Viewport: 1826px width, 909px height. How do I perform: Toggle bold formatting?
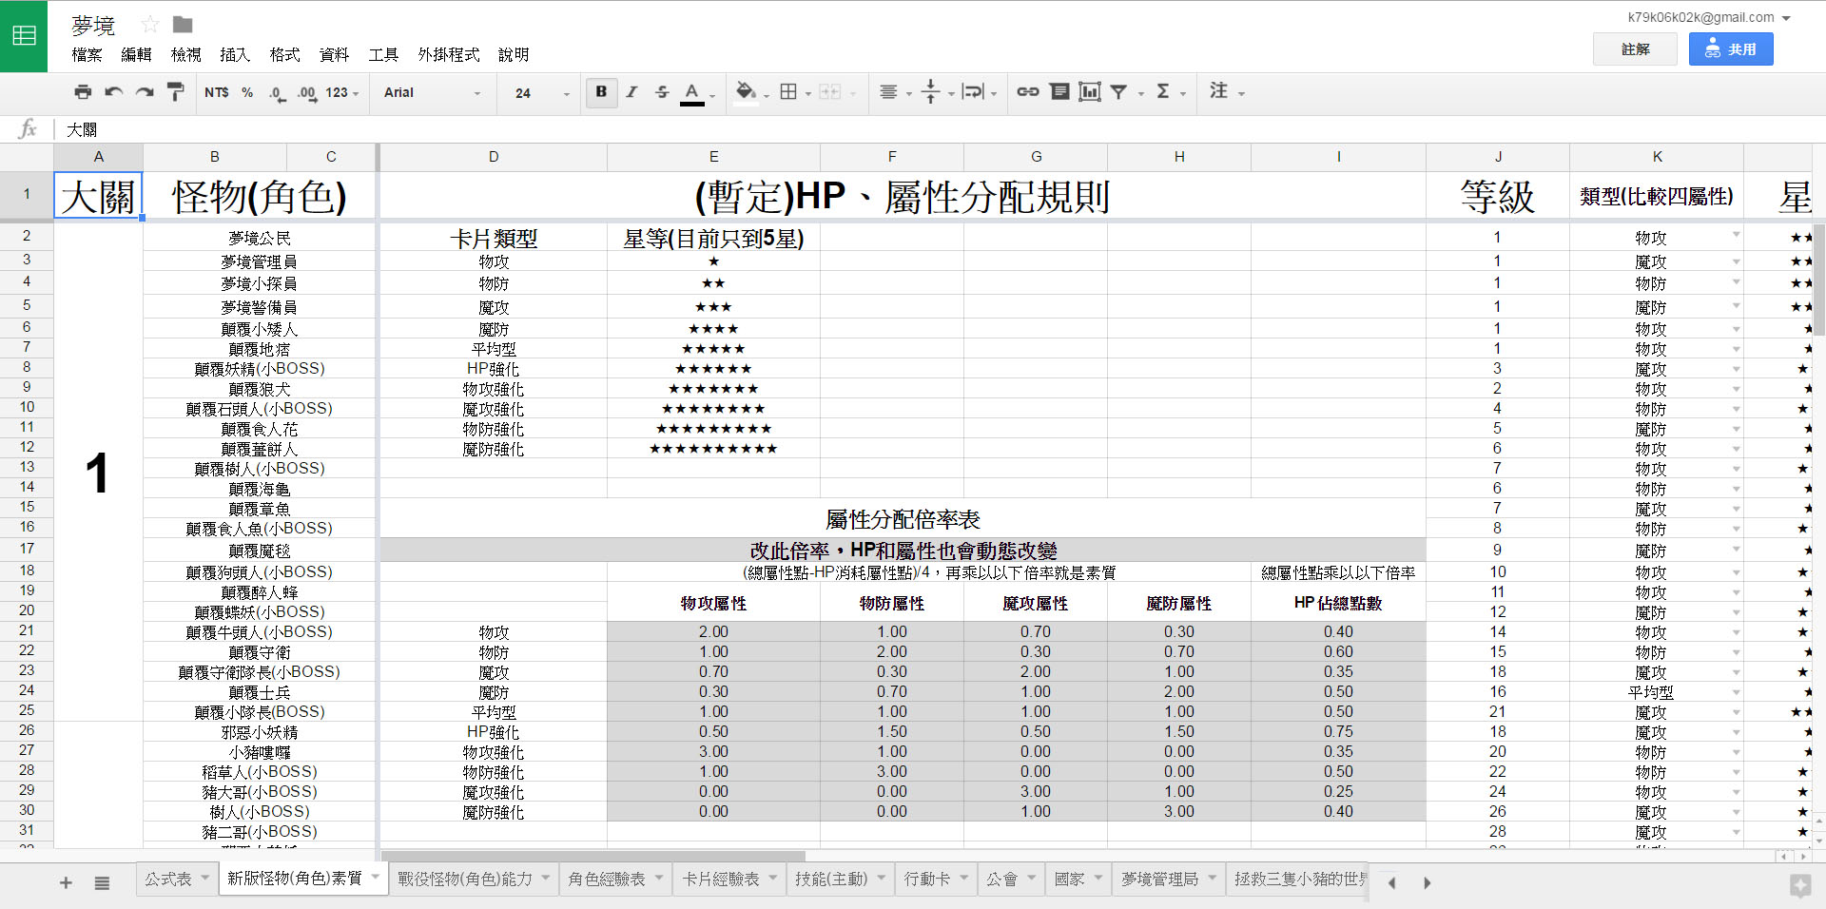coord(601,92)
